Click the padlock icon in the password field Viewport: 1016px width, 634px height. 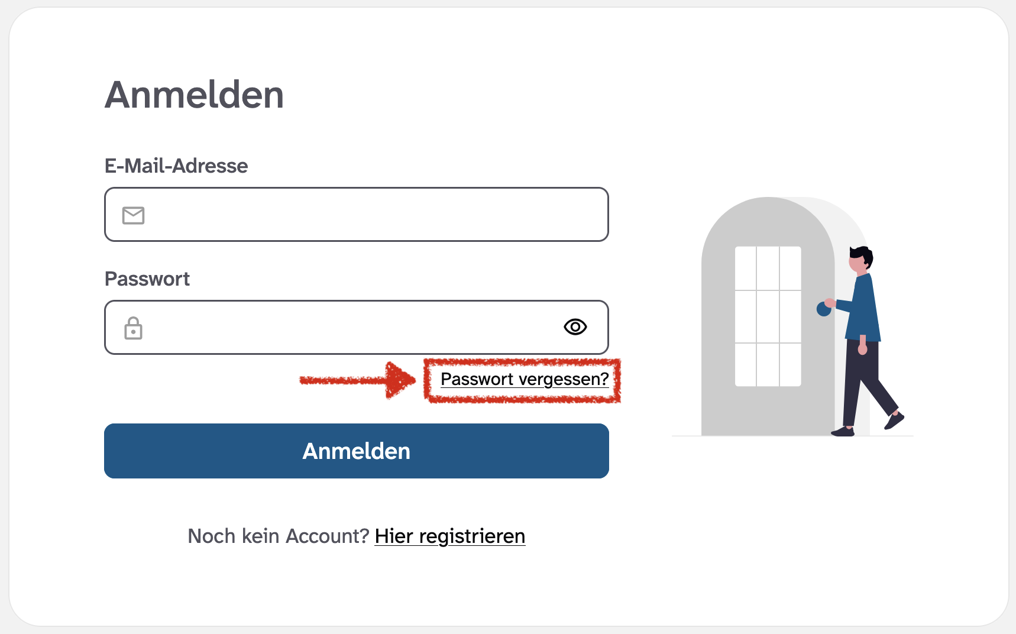(x=134, y=328)
